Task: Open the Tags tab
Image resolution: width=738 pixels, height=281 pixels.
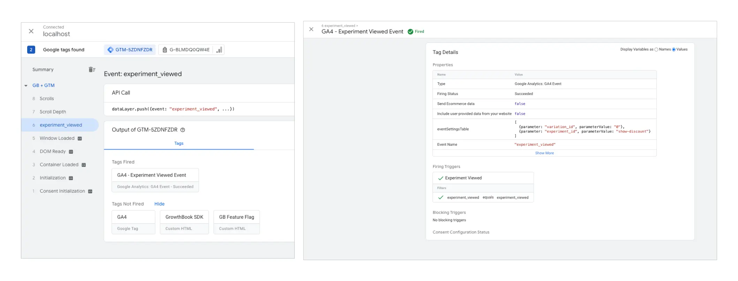Action: click(x=179, y=143)
